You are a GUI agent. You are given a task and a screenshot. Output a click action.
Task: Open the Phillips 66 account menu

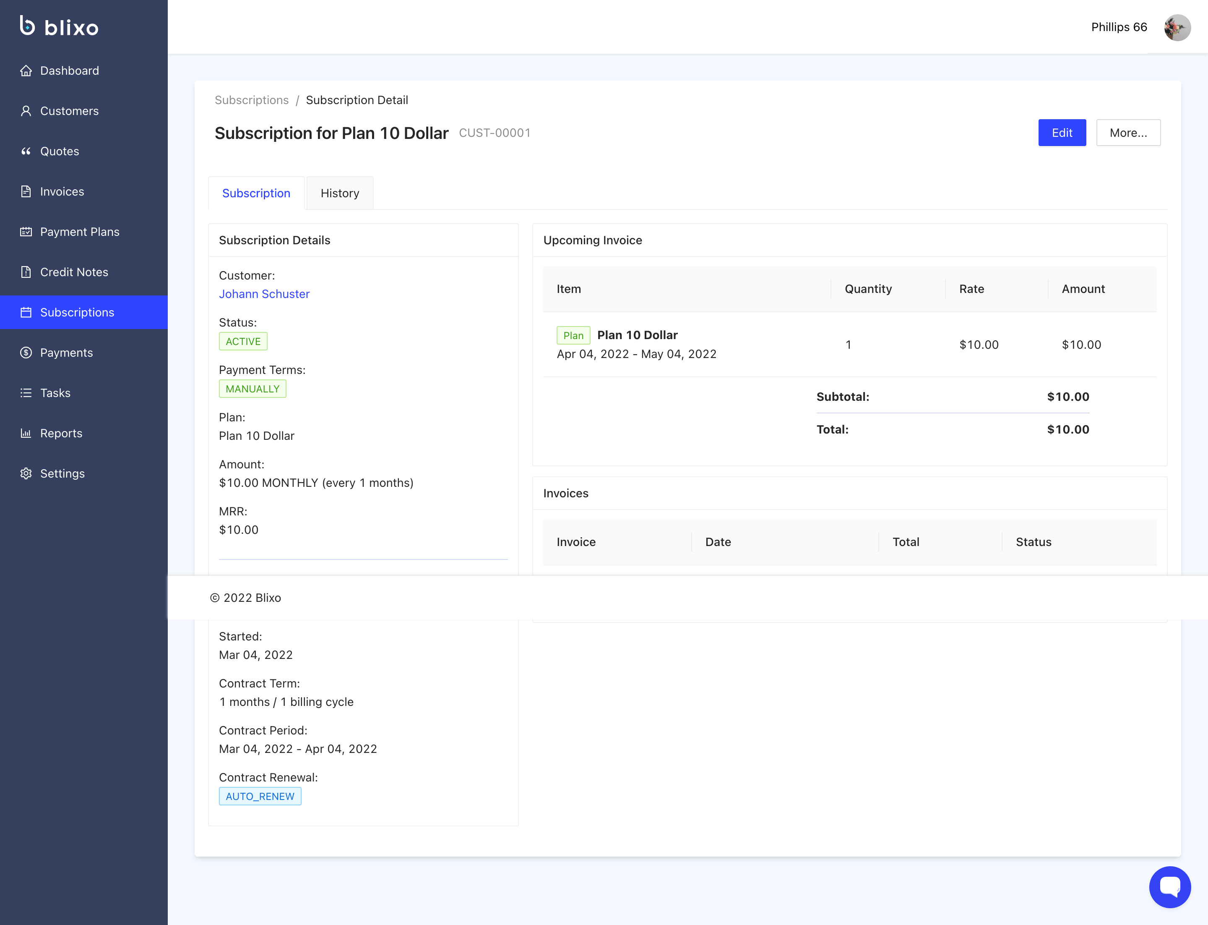[x=1119, y=27]
